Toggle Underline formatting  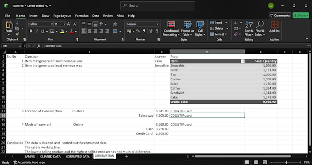[42, 31]
